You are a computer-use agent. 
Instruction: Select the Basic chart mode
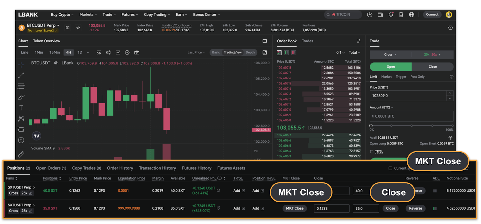[216, 52]
